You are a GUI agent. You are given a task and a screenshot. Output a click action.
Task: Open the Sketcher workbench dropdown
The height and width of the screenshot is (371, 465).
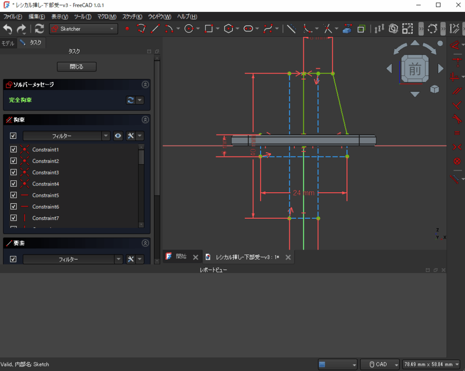click(x=83, y=29)
